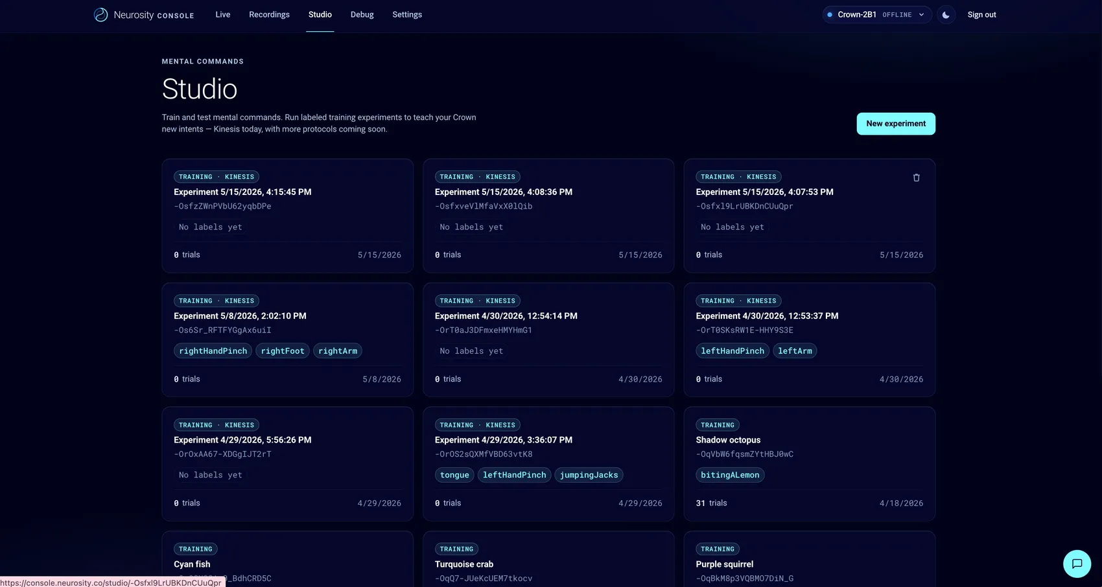Click 'No labels yet' on 12:54:14 PM experiment
The image size is (1102, 587).
471,351
